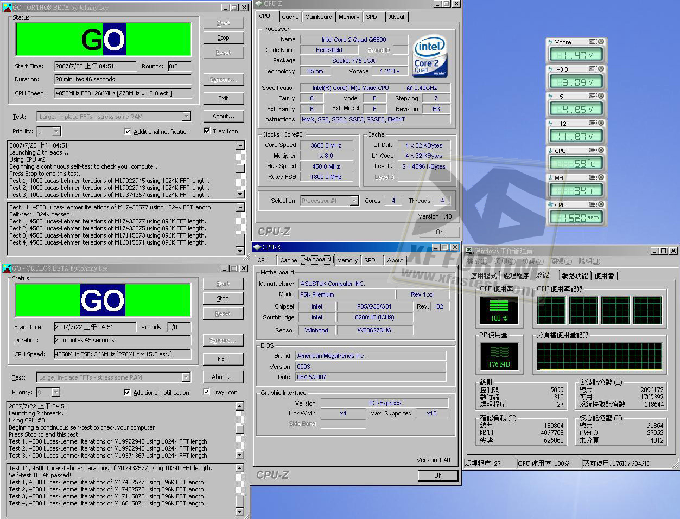Screen dimensions: 680x519
Task: Open the 處理程序 tab in Task Manager
Action: tap(516, 275)
